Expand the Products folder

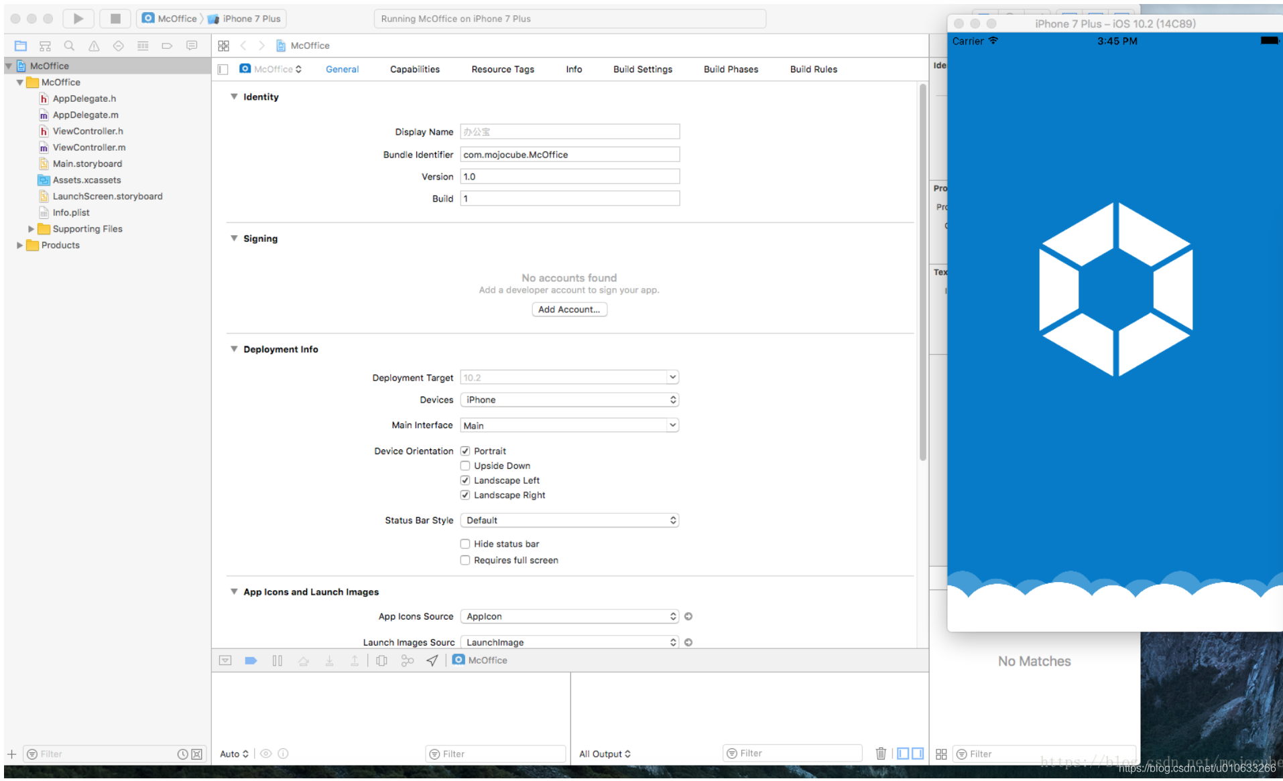pos(19,245)
